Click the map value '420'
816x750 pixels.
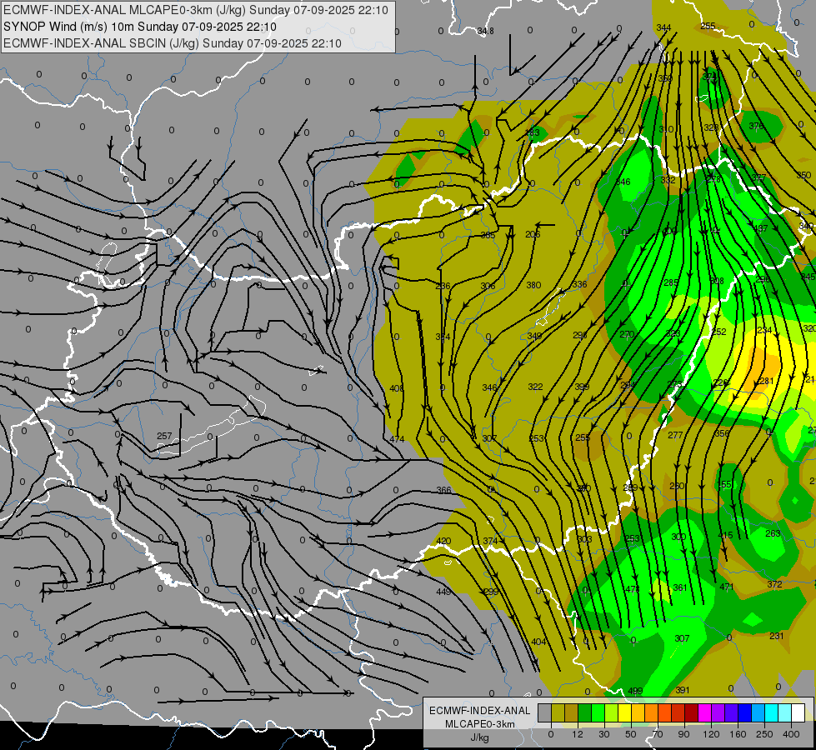tap(443, 541)
